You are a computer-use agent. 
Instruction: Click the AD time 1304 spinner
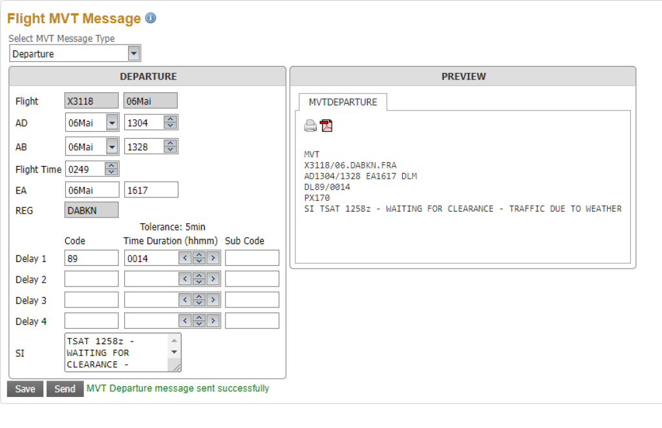[x=170, y=123]
